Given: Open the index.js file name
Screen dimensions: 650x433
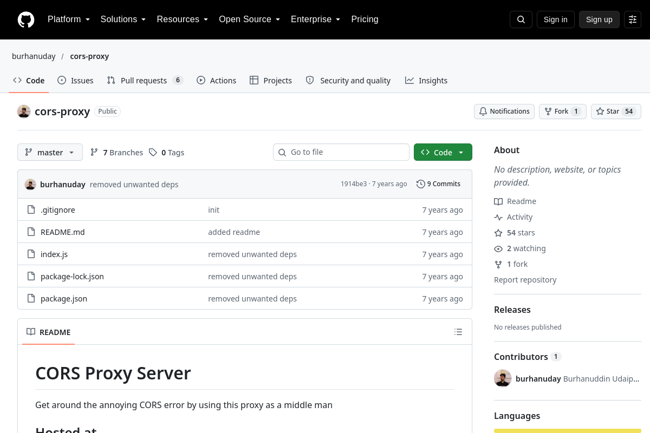Looking at the screenshot, I should click(54, 254).
